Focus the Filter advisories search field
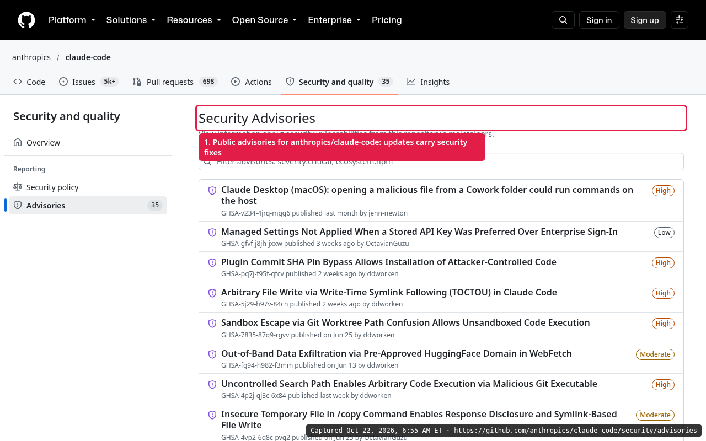This screenshot has width=706, height=441. pyautogui.click(x=441, y=162)
